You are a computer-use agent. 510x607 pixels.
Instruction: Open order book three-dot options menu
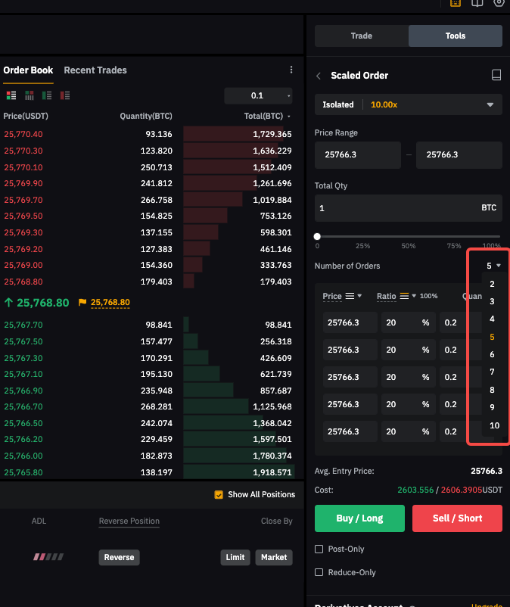coord(291,70)
